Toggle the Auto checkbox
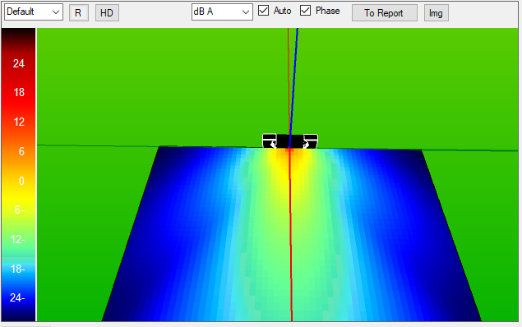The height and width of the screenshot is (327, 522). pos(264,11)
